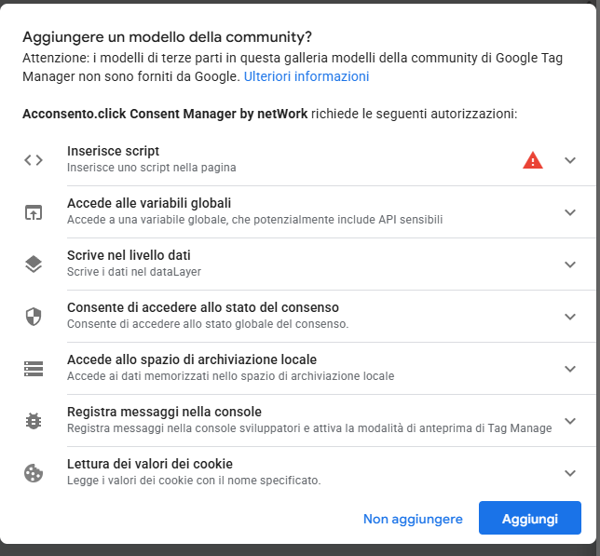Viewport: 600px width, 556px height.
Task: Expand local storage access permission chevron
Action: point(570,369)
